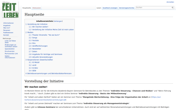Click Links auf diese Seite

pyautogui.click(x=10, y=42)
